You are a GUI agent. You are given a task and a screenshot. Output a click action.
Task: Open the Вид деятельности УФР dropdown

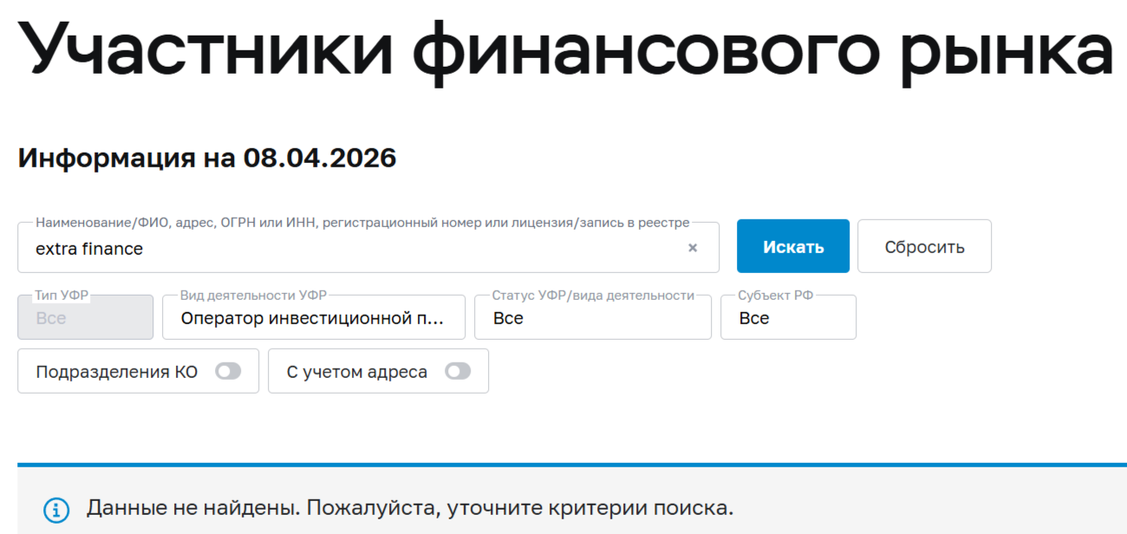pos(313,318)
